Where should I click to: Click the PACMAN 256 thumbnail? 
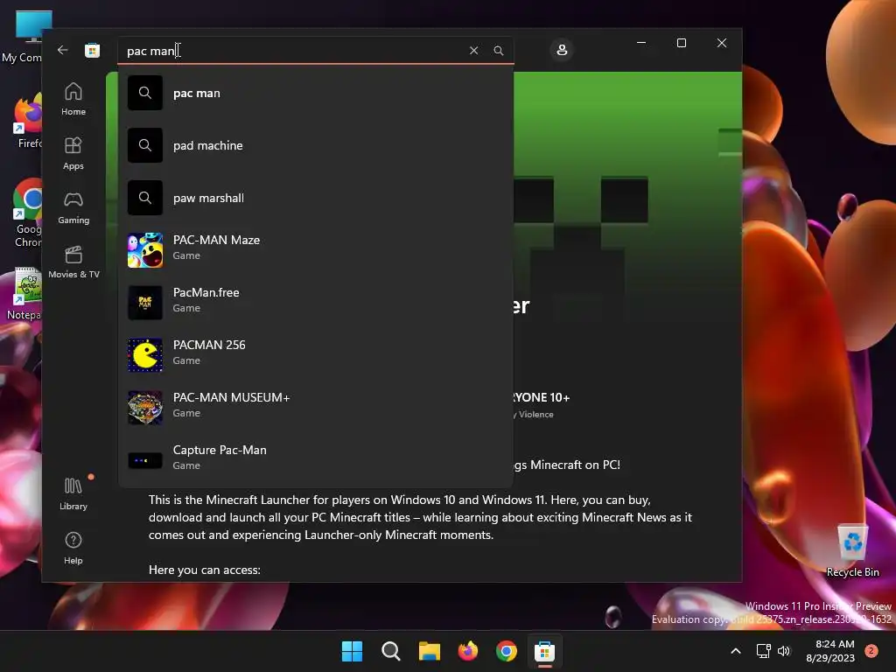pyautogui.click(x=145, y=355)
